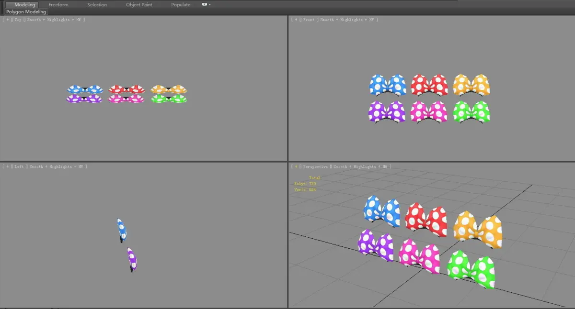The height and width of the screenshot is (309, 575).
Task: Click the Top viewport name label
Action: click(18, 20)
